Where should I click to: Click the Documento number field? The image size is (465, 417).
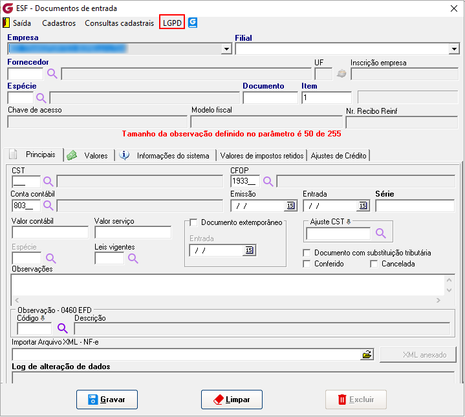click(270, 98)
